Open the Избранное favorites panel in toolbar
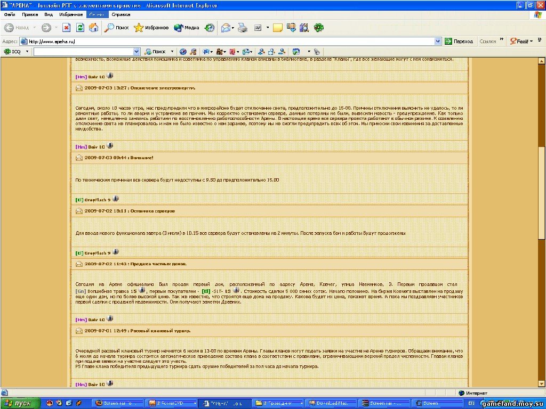 (151, 28)
